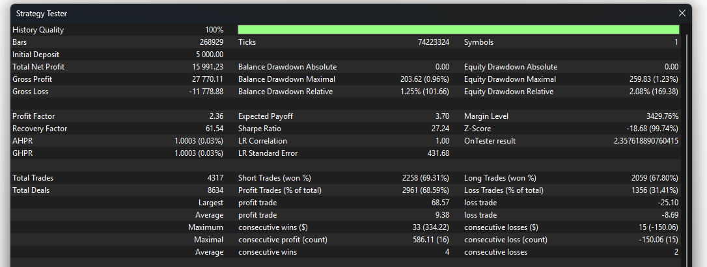Click the Recovery Factor value 61.54
707x267 pixels.
pos(215,129)
